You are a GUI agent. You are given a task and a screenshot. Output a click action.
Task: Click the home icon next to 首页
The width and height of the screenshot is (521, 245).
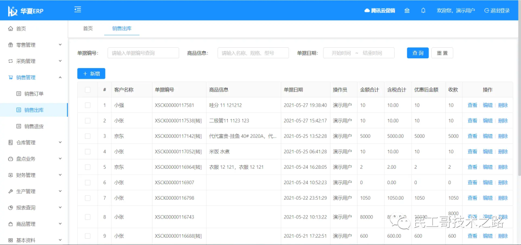(11, 29)
